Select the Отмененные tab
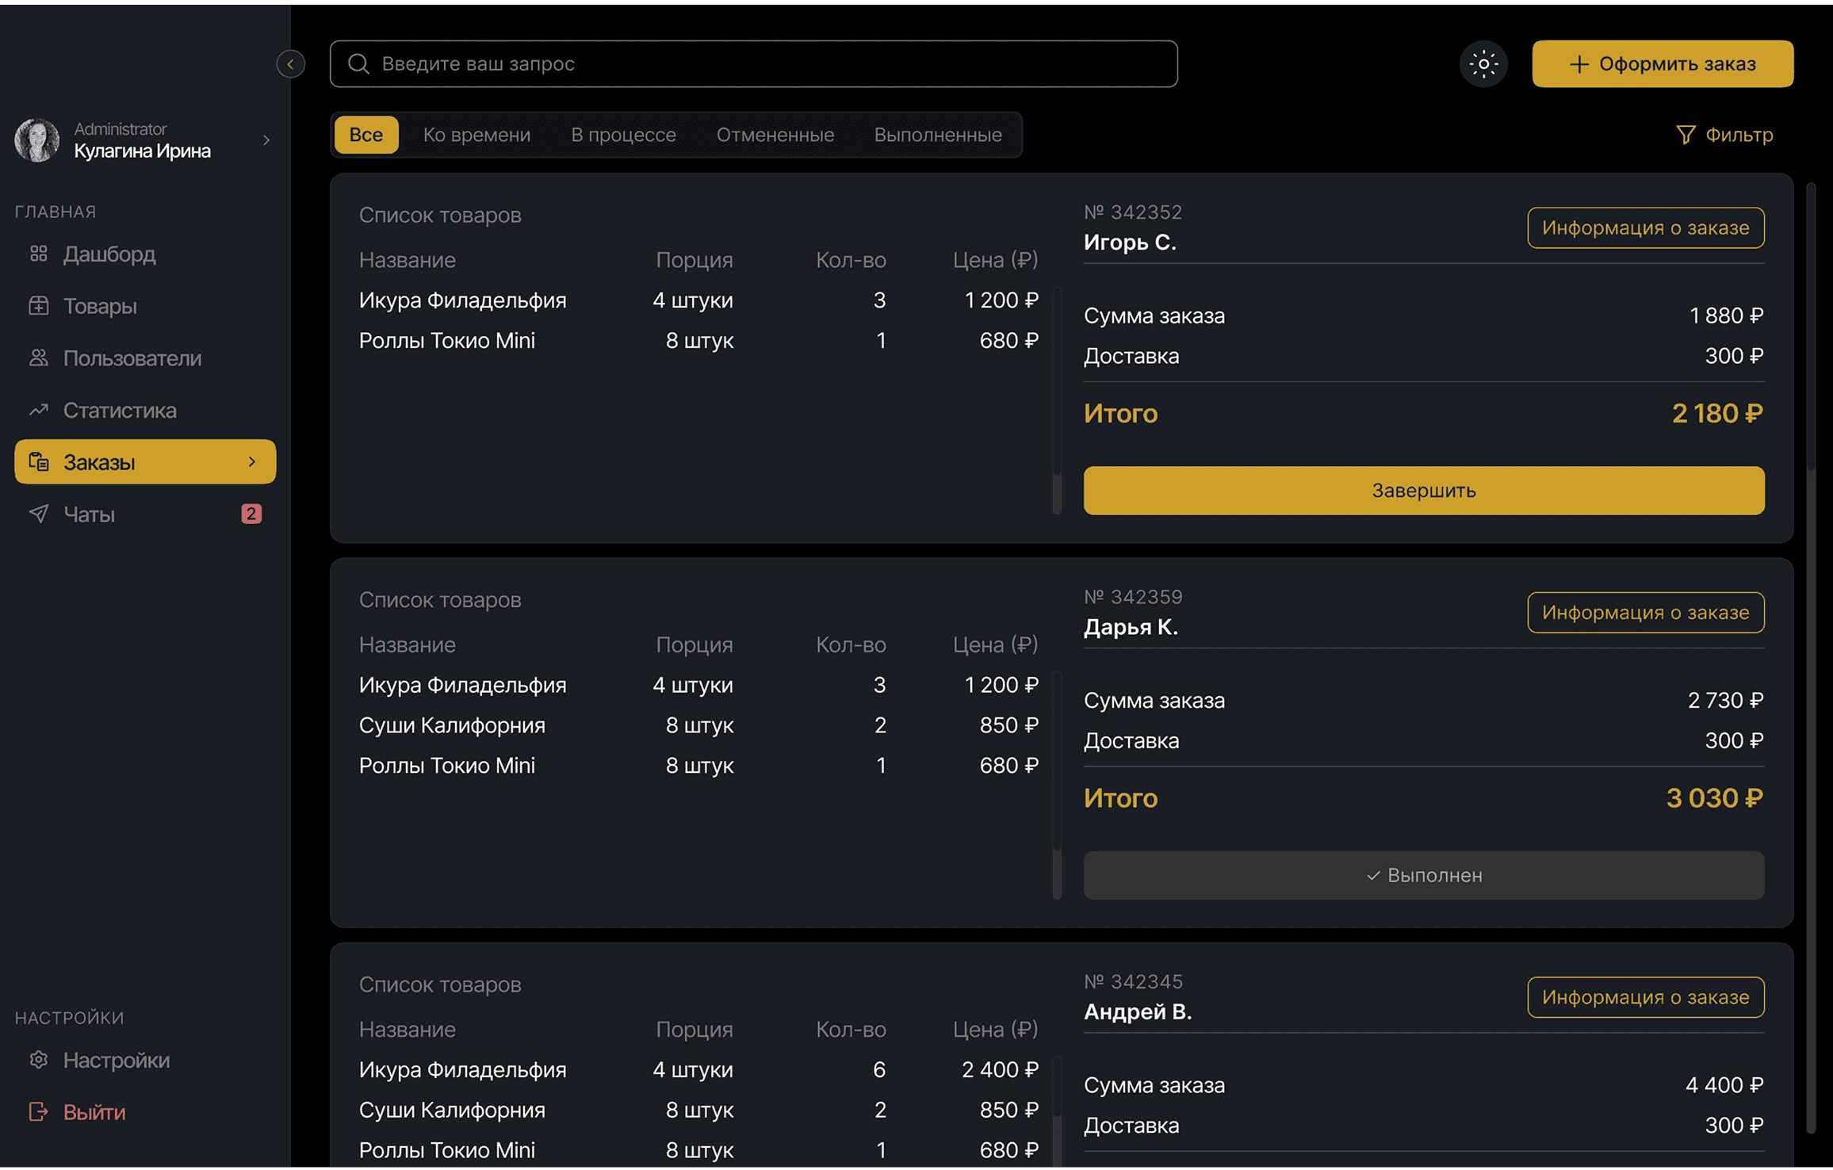The image size is (1833, 1170). 775,135
